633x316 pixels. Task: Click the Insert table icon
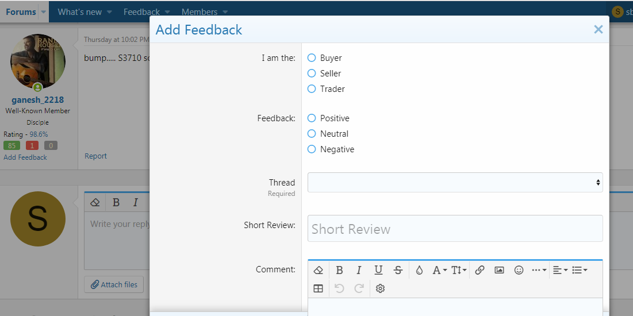tap(319, 288)
